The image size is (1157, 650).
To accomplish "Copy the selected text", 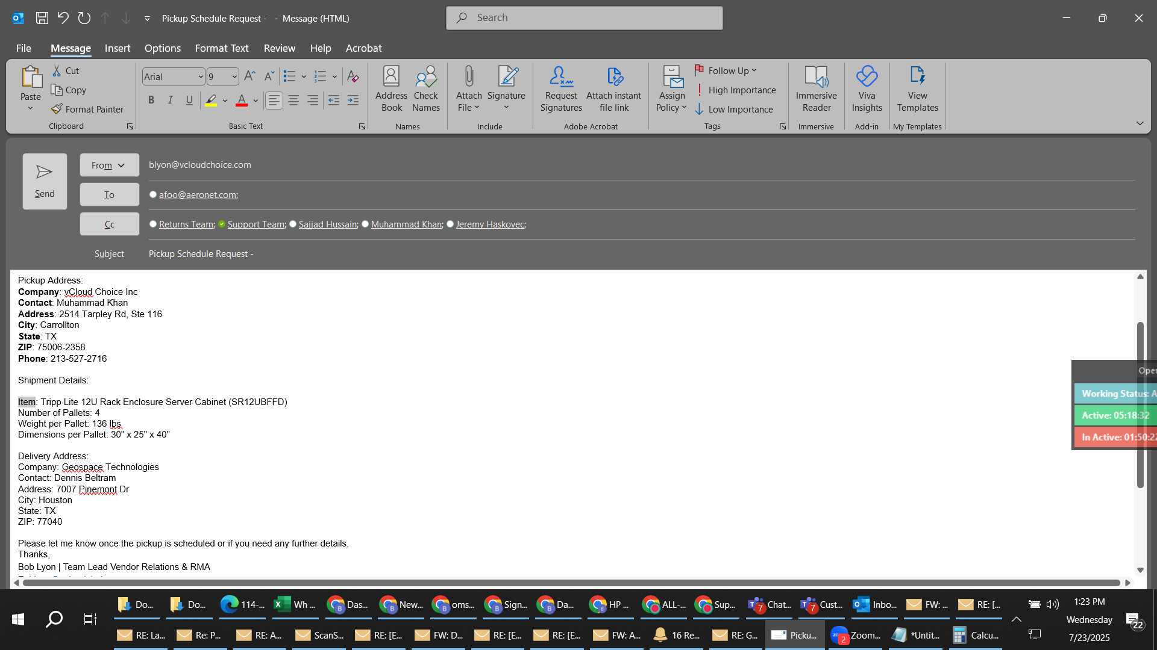I will click(x=69, y=90).
